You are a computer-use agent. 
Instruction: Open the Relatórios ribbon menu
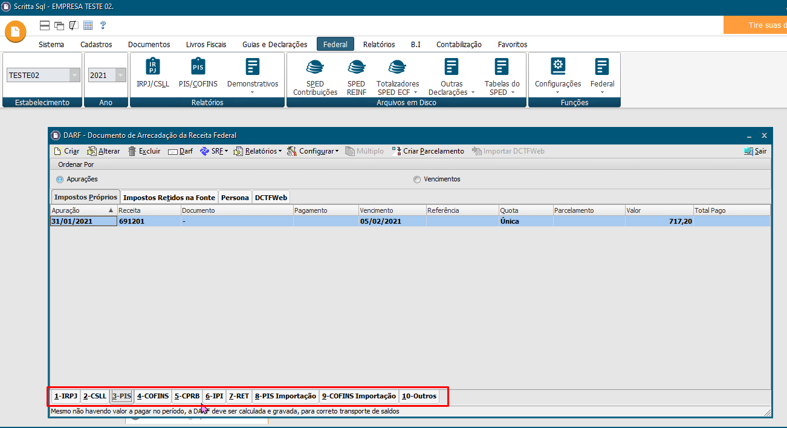(378, 44)
